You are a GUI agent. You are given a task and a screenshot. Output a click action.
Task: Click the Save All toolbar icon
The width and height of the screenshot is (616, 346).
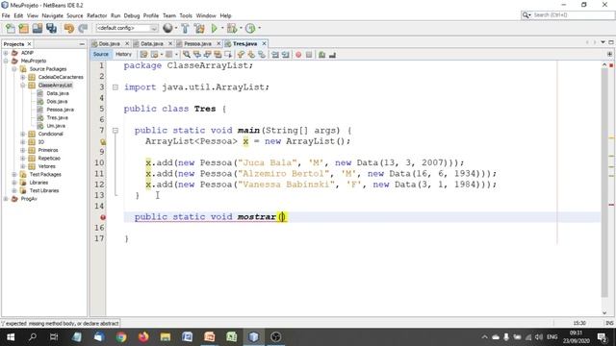51,28
